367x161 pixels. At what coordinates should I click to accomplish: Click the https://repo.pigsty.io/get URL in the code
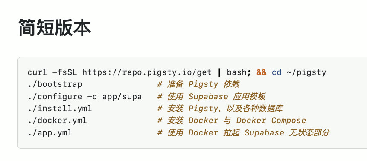[147, 72]
